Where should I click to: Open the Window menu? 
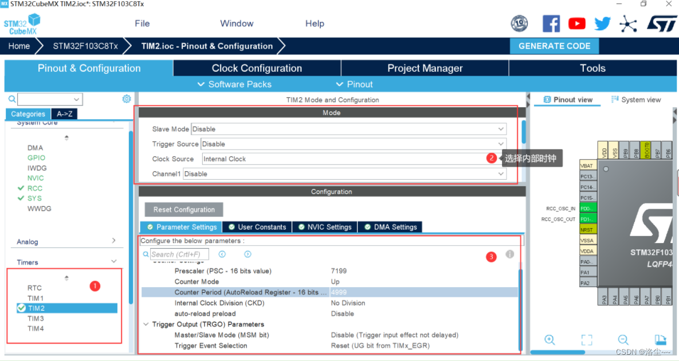[x=237, y=23]
